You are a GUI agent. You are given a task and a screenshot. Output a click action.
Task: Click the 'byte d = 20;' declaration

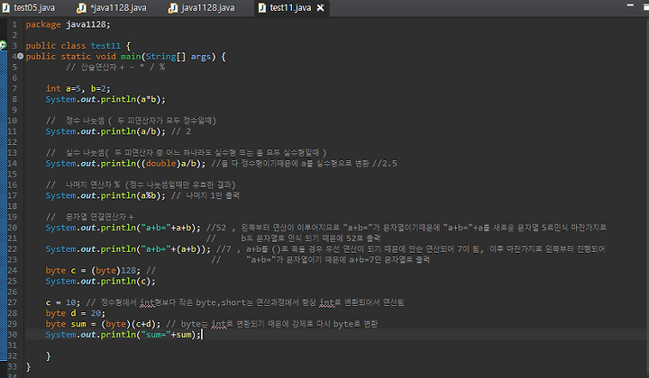[76, 313]
